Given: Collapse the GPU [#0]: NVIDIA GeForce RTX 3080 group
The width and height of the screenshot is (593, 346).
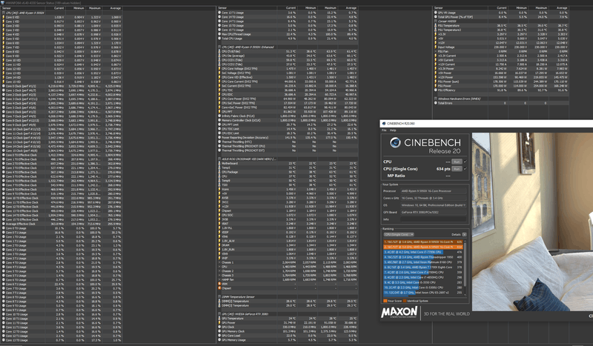Looking at the screenshot, I should point(219,314).
